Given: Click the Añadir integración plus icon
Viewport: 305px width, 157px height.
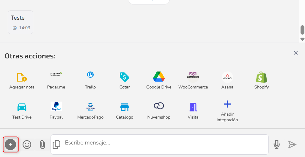Looking at the screenshot, I should point(227,104).
